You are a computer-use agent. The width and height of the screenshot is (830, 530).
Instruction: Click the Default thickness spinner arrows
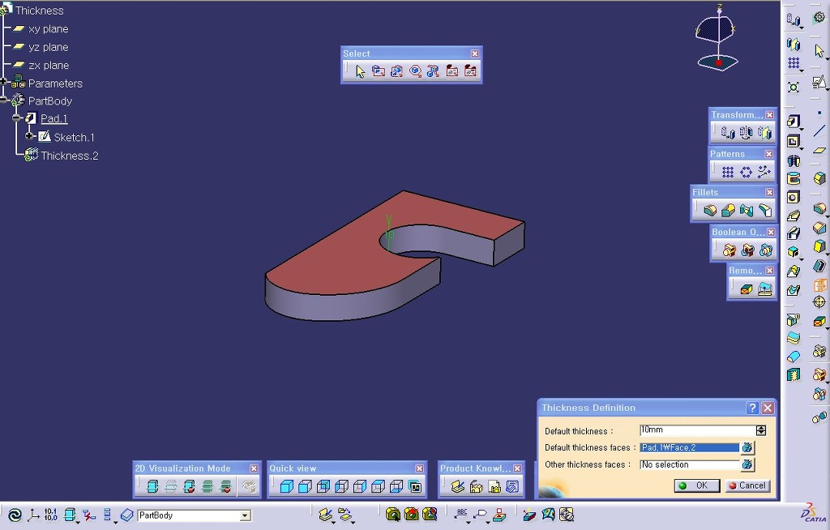(760, 430)
